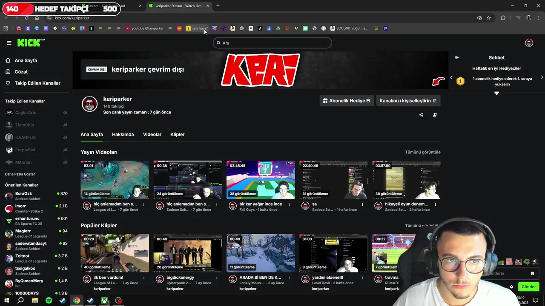The image size is (545, 306).
Task: Open options for 'yardım etsene!!!' clip
Action: [362, 278]
